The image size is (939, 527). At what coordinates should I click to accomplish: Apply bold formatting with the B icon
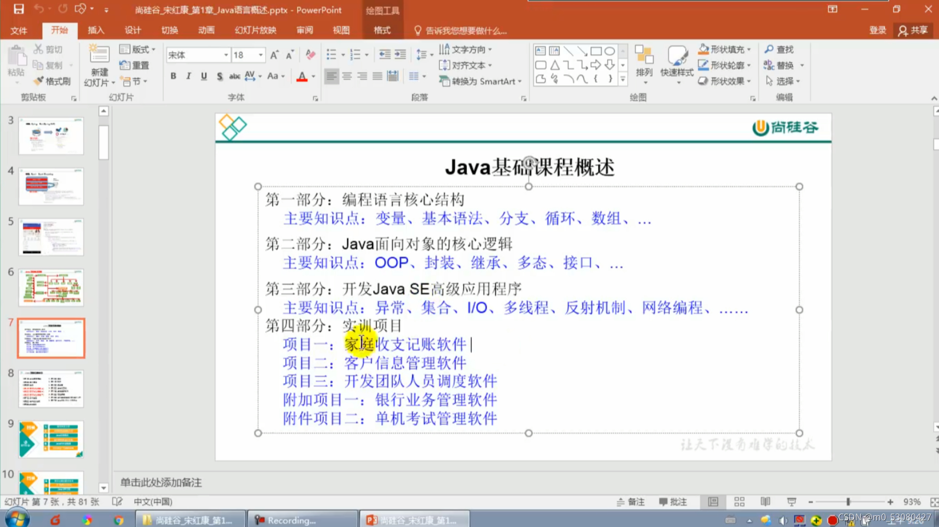click(173, 75)
